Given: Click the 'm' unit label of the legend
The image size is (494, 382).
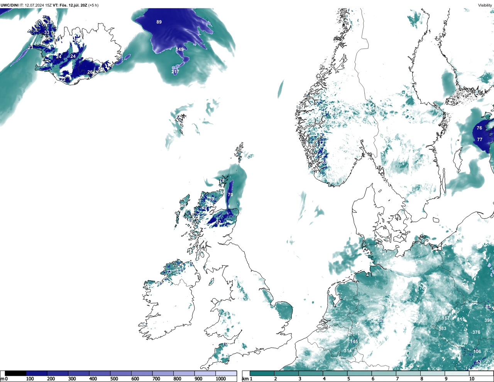Looking at the screenshot, I should click(x=2, y=379).
